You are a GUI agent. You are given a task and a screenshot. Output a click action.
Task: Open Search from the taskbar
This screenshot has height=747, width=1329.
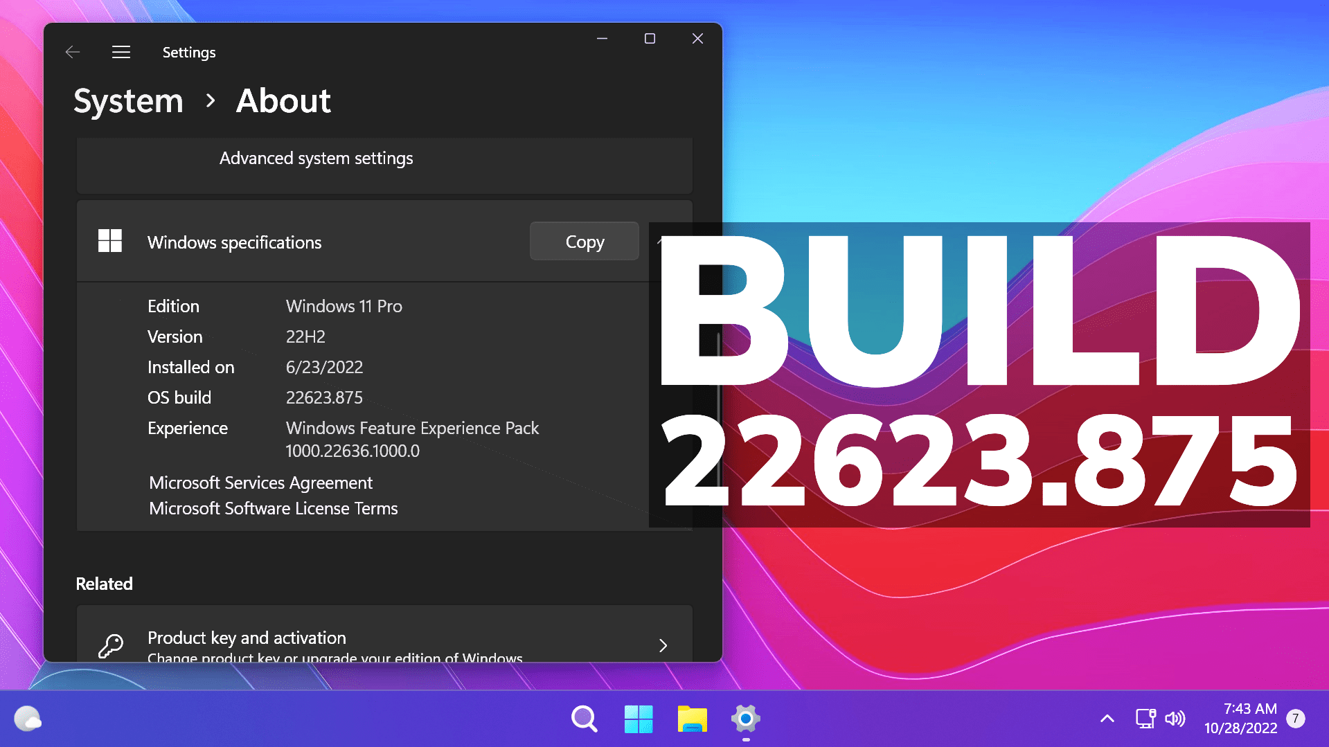click(x=585, y=719)
